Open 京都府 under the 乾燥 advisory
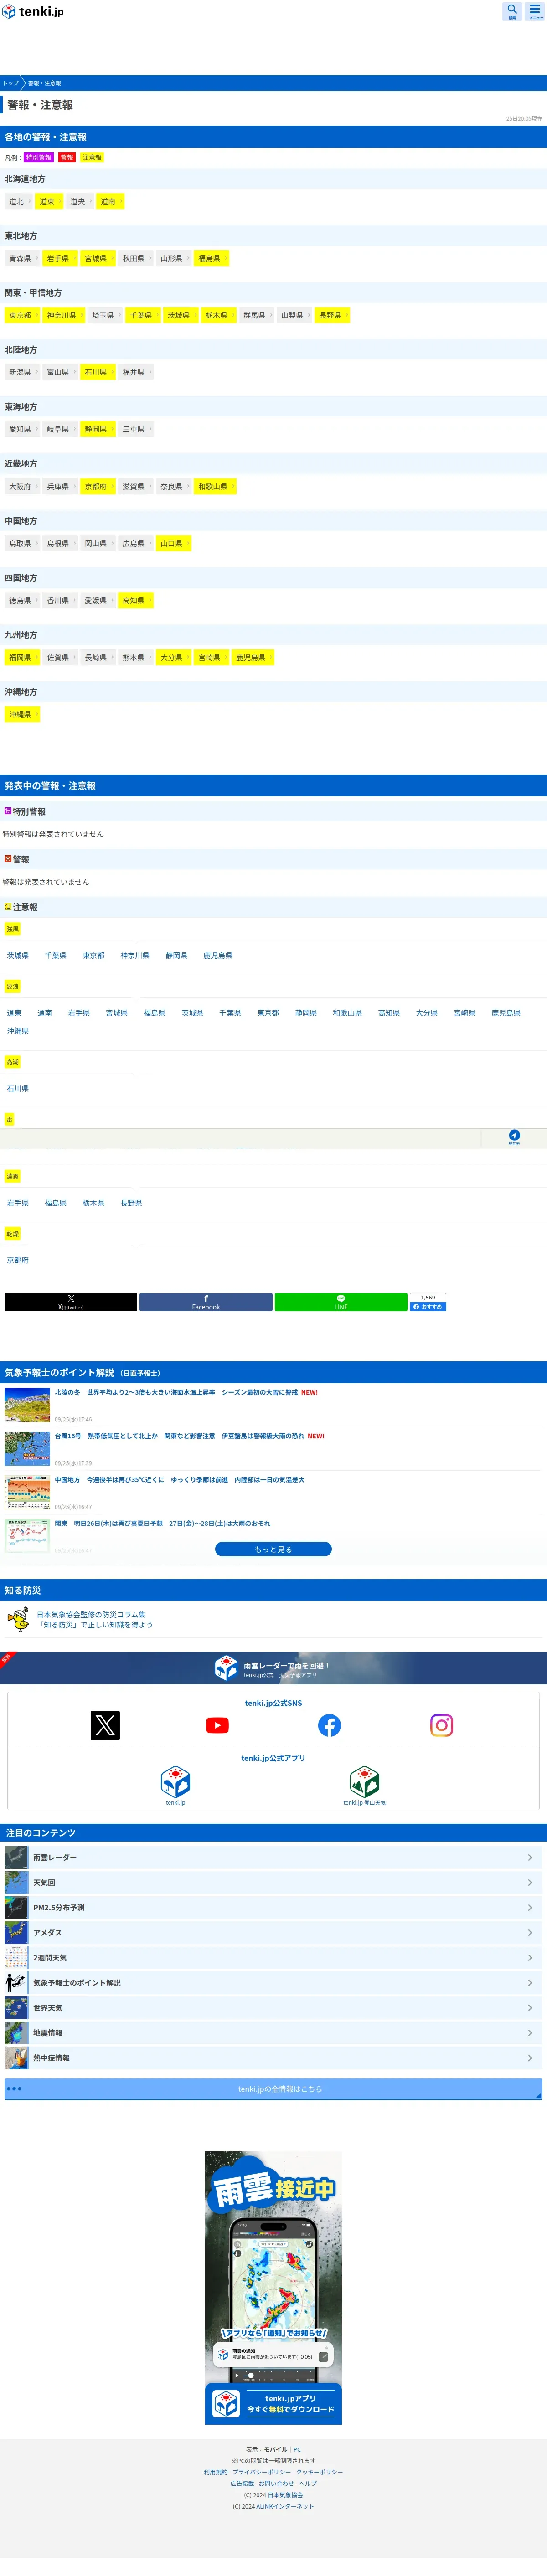The height and width of the screenshot is (2576, 547). pyautogui.click(x=18, y=1260)
